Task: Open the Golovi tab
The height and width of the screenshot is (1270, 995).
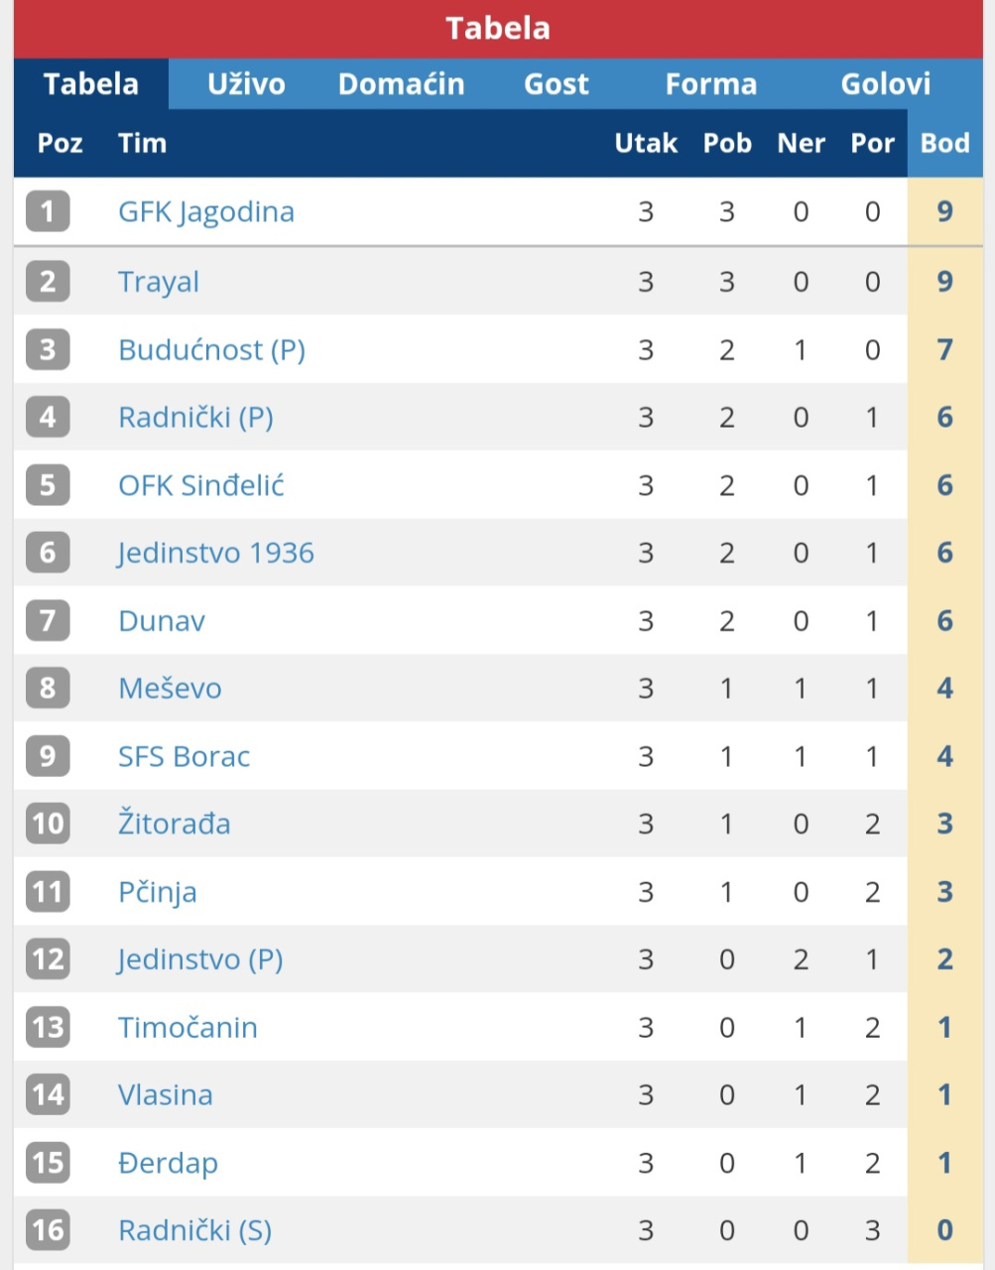Action: coord(885,84)
